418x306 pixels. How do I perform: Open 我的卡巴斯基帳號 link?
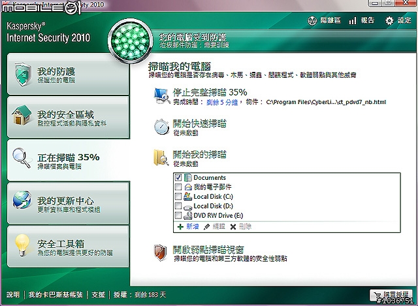pyautogui.click(x=56, y=294)
